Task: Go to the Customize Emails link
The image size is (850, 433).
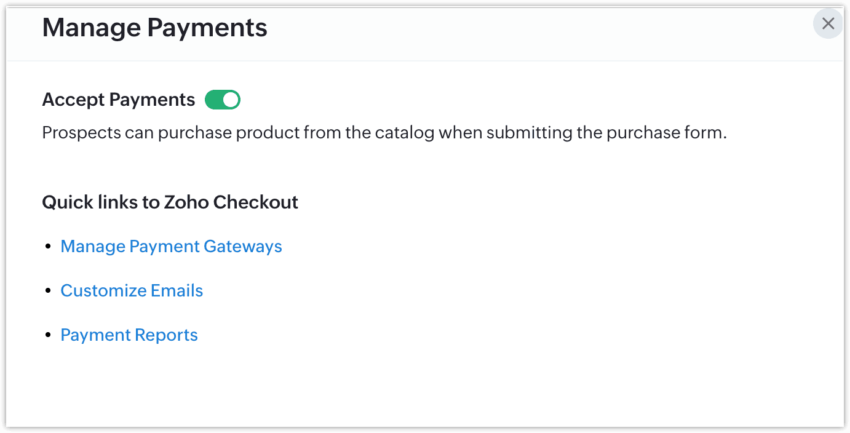Action: click(132, 291)
